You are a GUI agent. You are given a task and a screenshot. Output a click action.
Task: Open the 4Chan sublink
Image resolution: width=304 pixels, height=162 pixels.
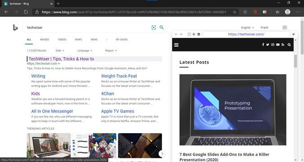coord(107,94)
